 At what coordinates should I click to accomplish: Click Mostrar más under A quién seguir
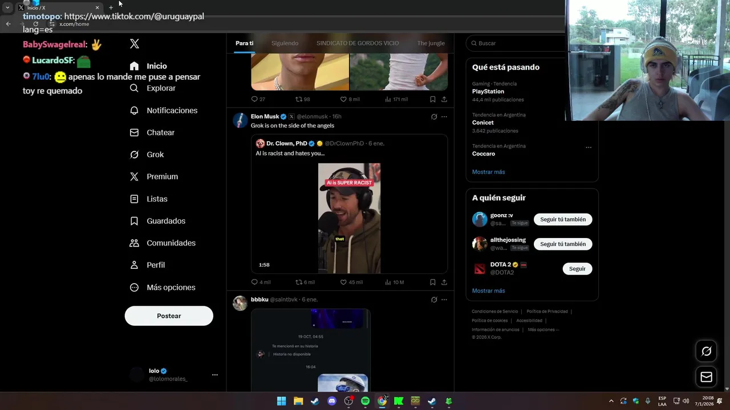[488, 291]
